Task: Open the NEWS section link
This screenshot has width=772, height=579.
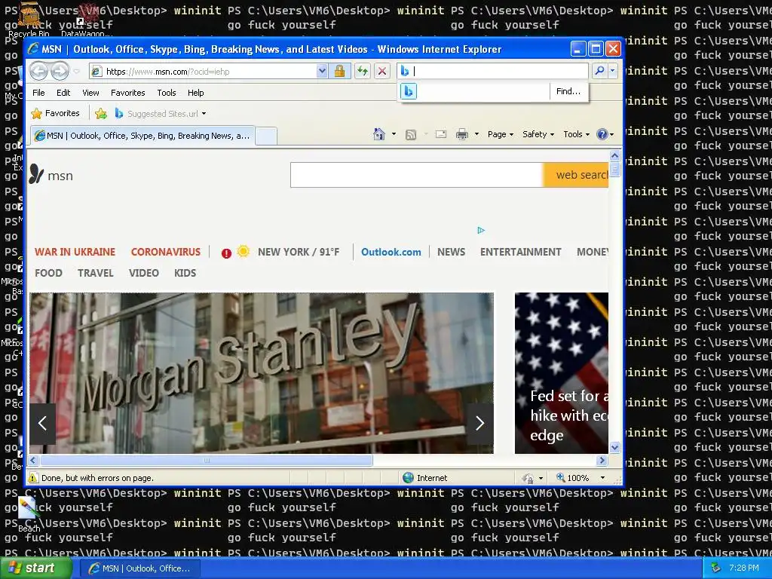Action: pyautogui.click(x=451, y=252)
